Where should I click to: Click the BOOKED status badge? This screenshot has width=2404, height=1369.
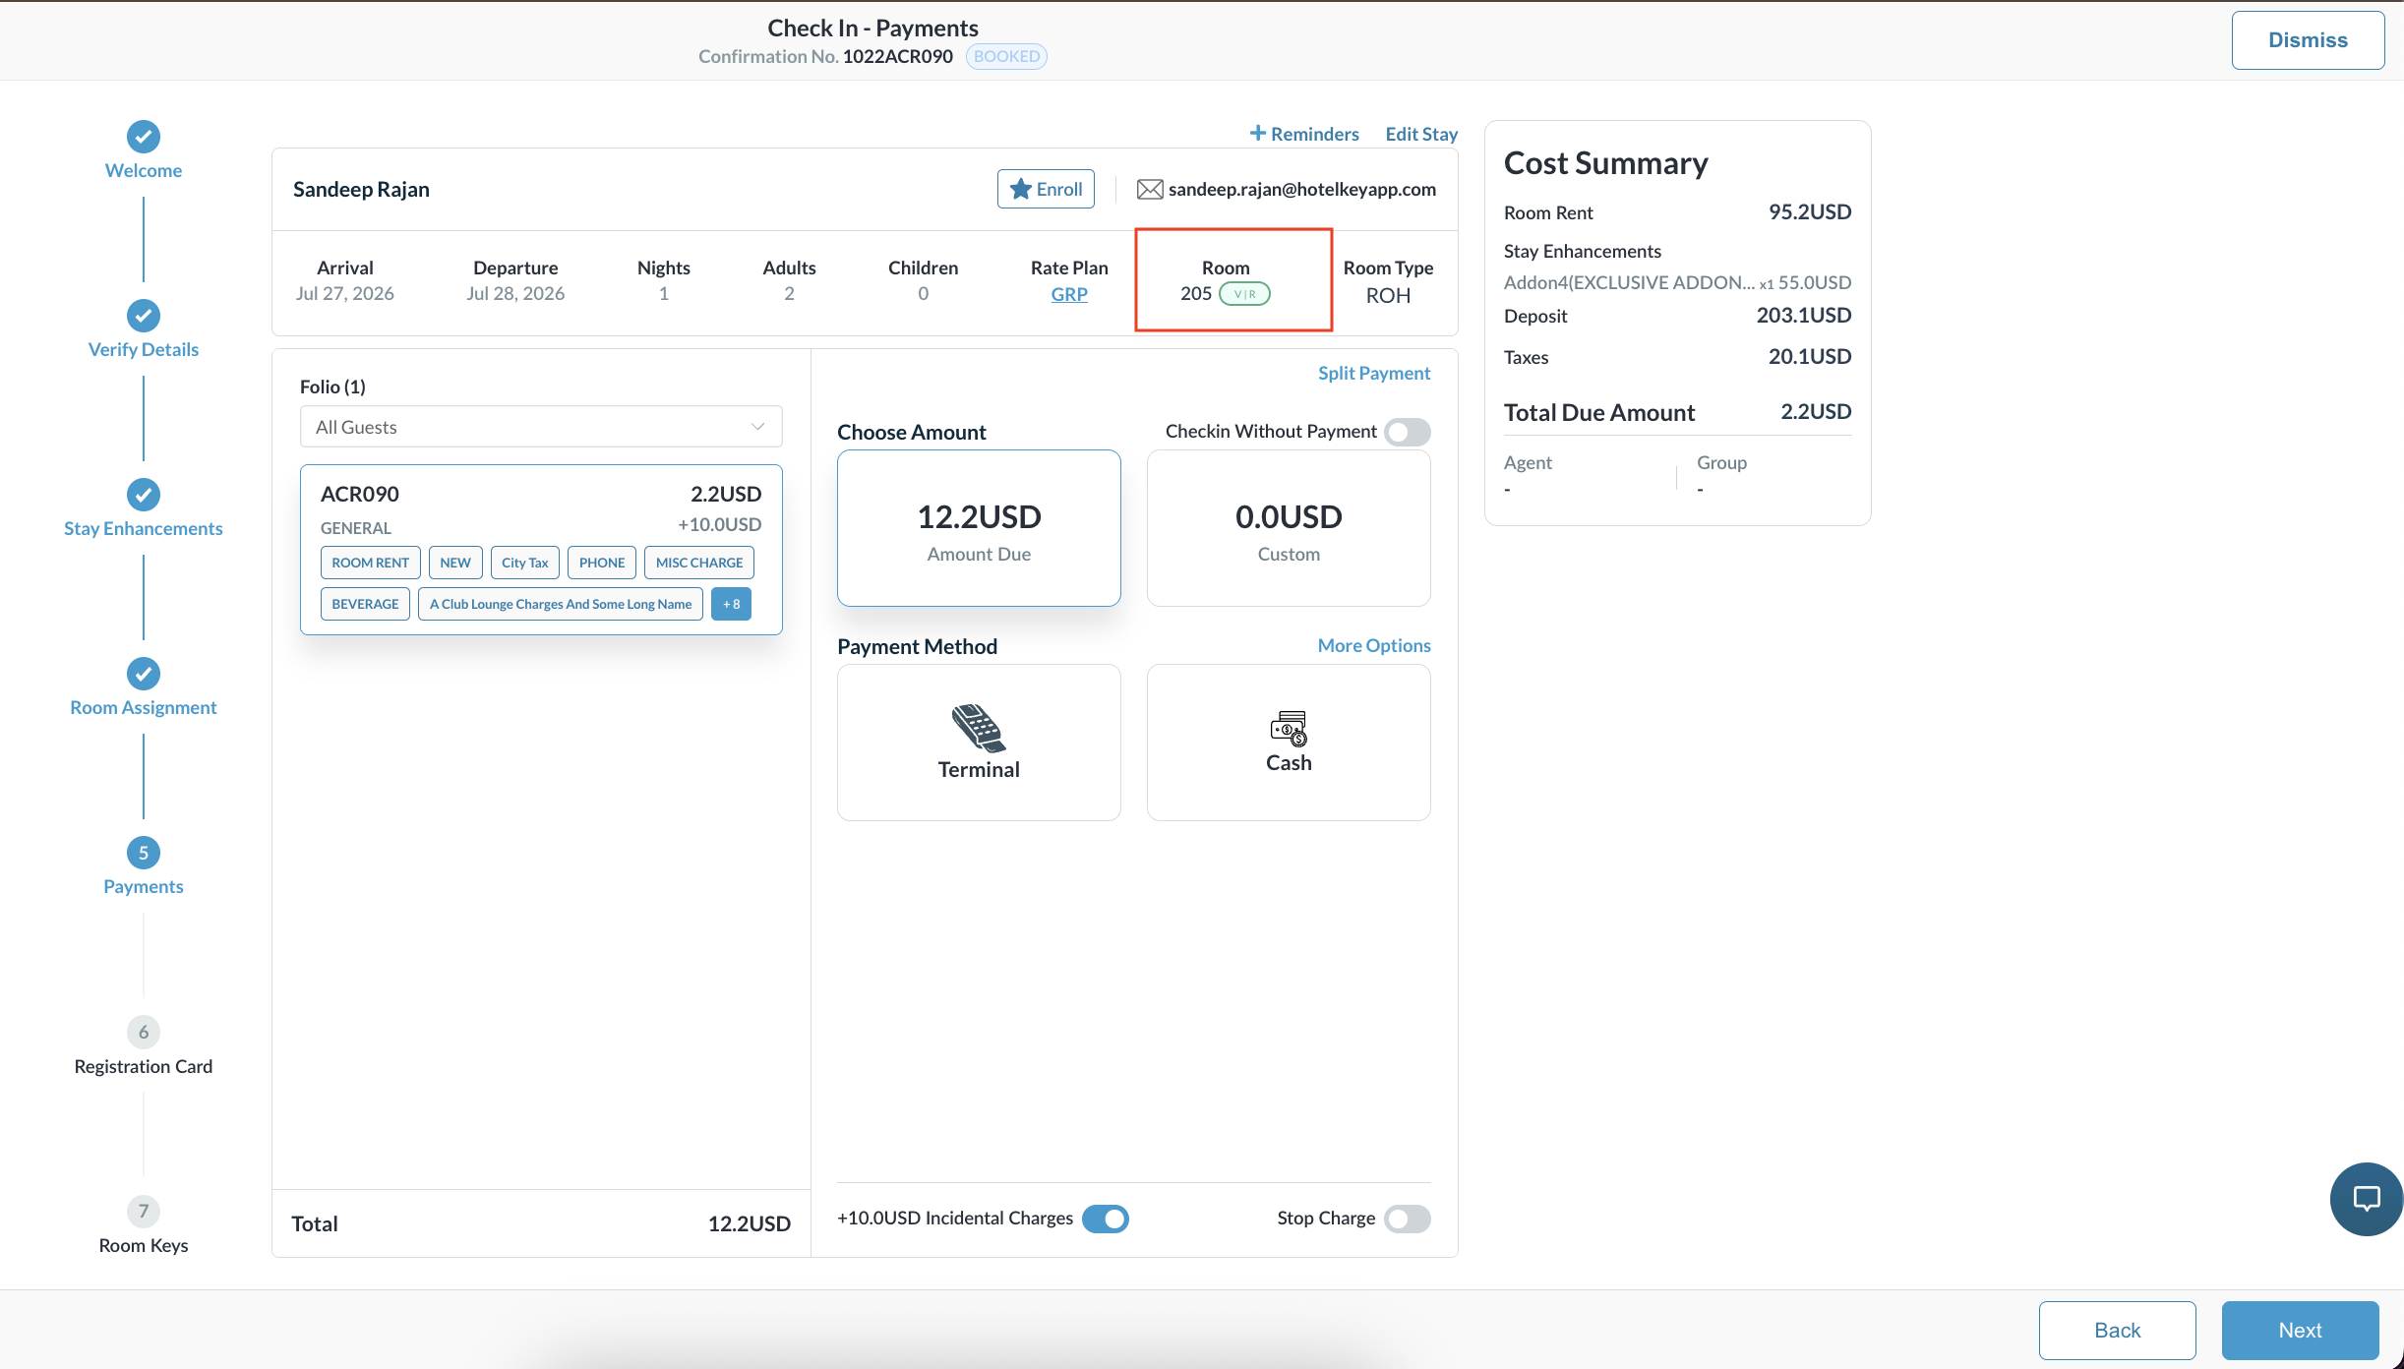click(x=1006, y=56)
